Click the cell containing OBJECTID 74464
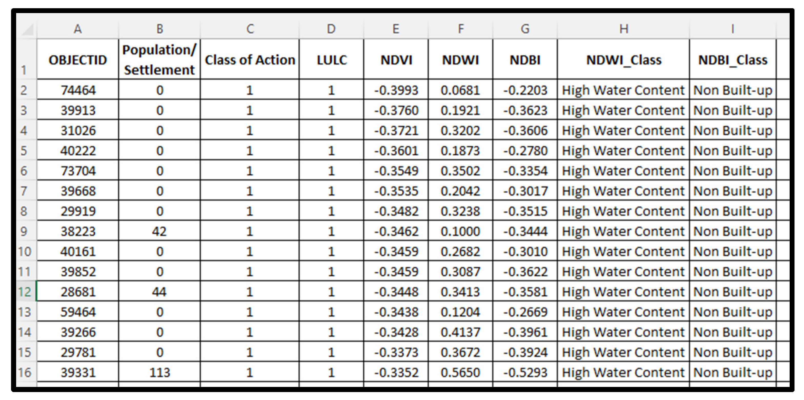This screenshot has width=804, height=400. pyautogui.click(x=78, y=90)
